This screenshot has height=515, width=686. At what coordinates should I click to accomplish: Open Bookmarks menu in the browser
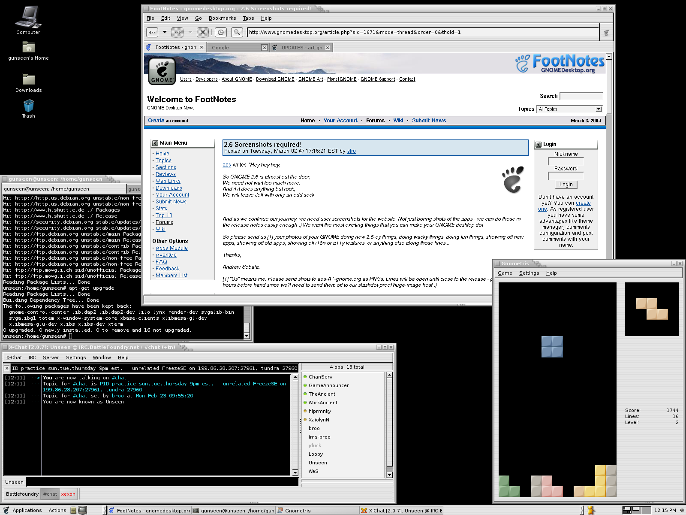tap(222, 18)
